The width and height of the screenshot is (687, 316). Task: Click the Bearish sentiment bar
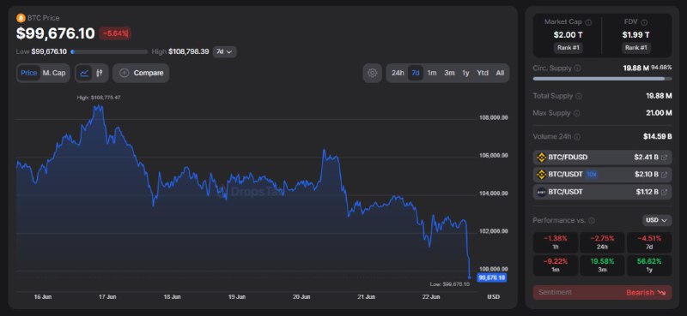602,292
